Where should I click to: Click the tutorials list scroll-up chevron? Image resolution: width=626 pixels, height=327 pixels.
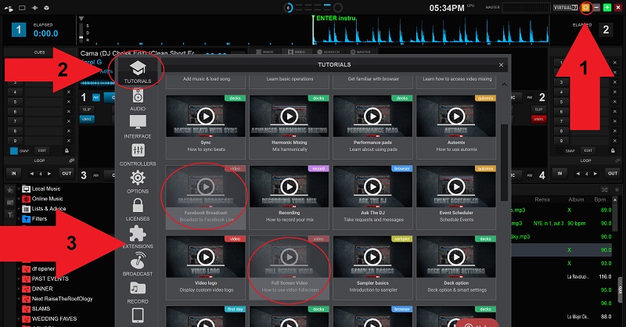(504, 84)
